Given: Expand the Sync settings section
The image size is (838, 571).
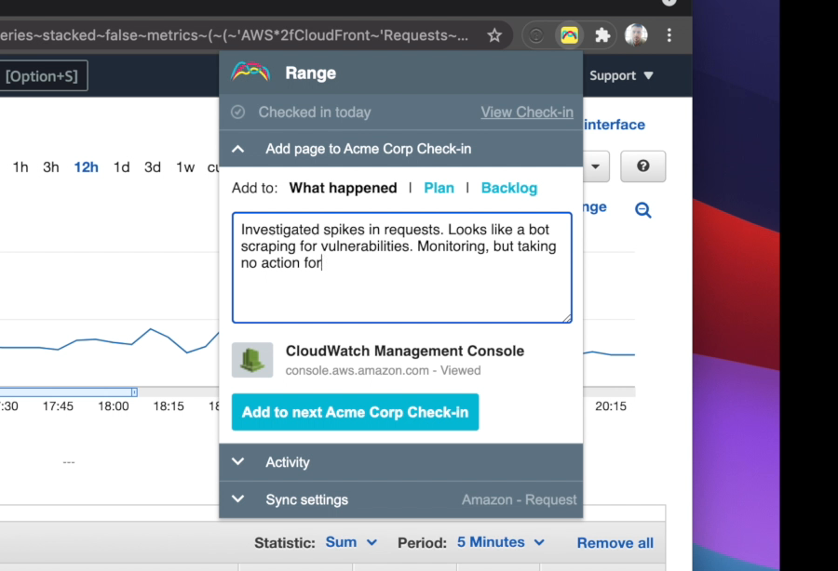Looking at the screenshot, I should pos(400,499).
